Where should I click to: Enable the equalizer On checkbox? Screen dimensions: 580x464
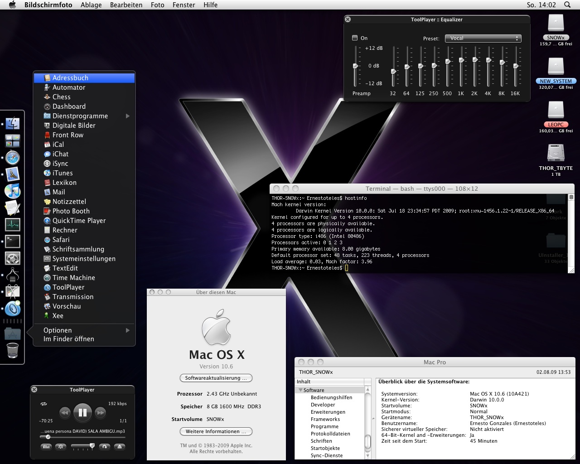(x=355, y=38)
